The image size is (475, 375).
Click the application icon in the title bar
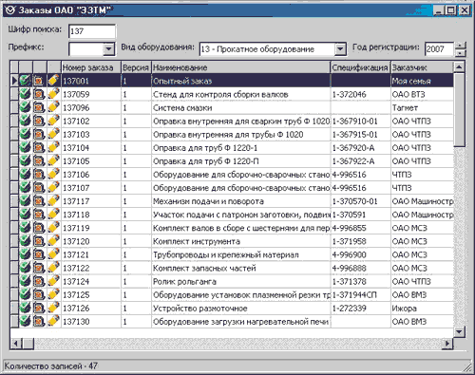click(x=9, y=10)
